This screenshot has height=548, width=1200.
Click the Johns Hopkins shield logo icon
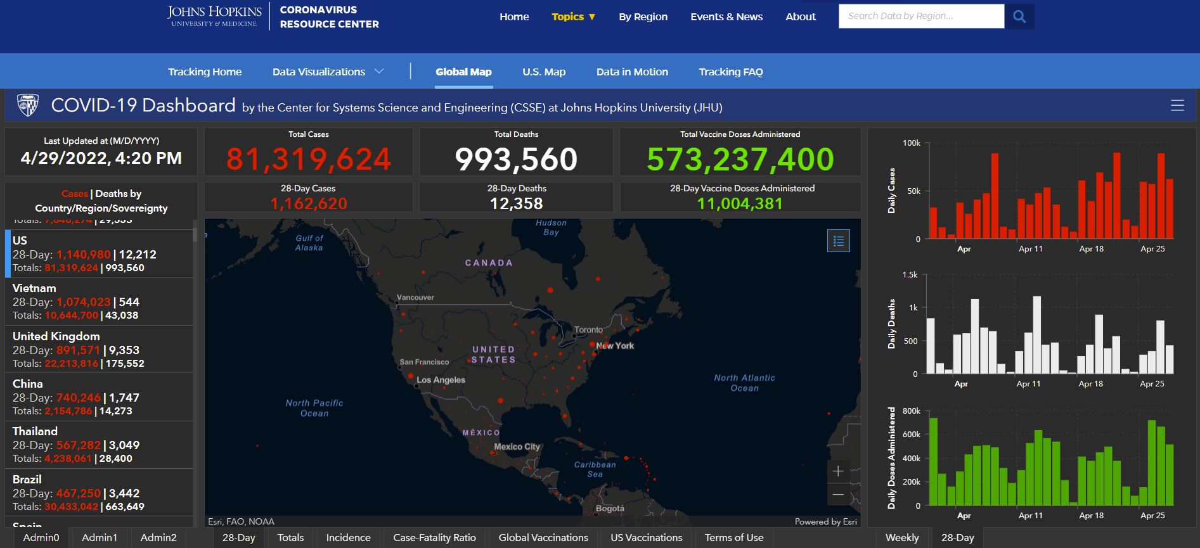pos(27,105)
